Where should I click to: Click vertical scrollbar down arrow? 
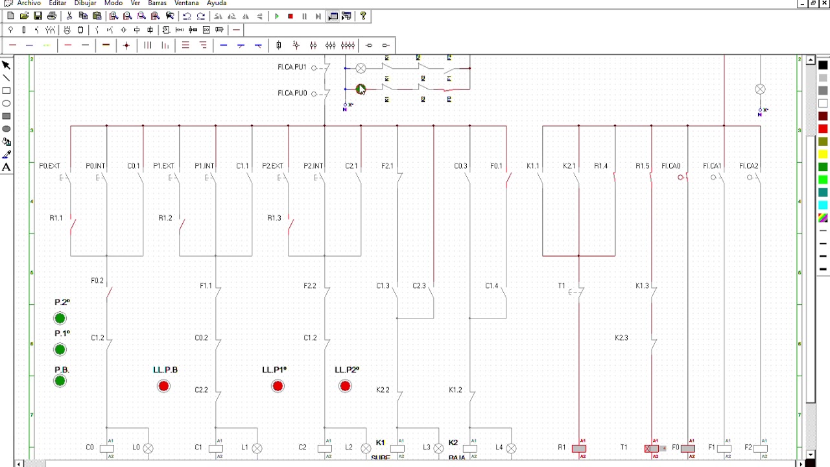pos(811,455)
